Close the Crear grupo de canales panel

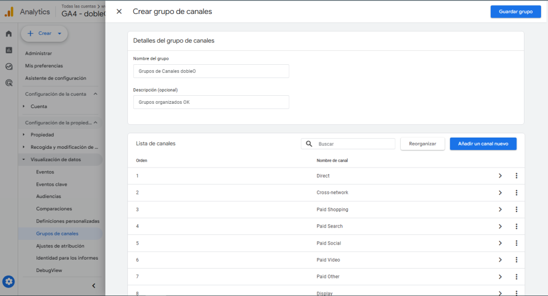point(119,11)
